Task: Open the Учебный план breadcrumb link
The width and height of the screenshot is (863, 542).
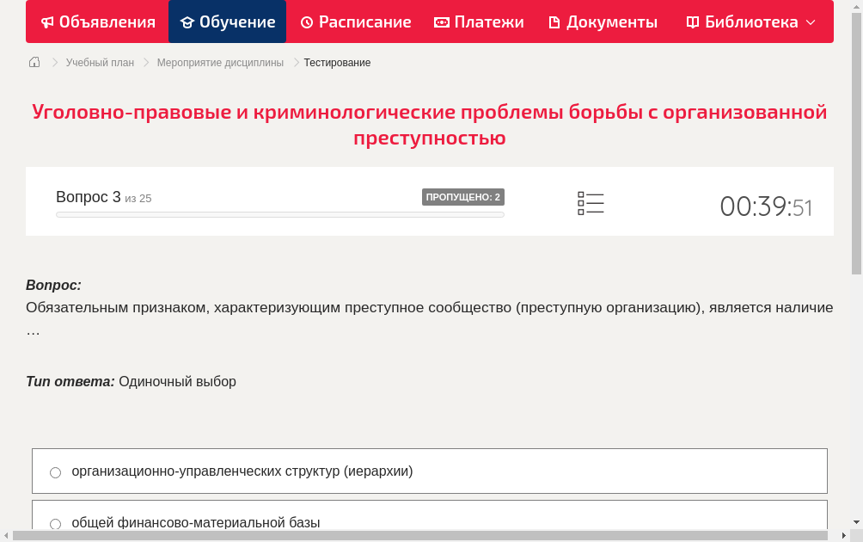Action: (x=101, y=62)
